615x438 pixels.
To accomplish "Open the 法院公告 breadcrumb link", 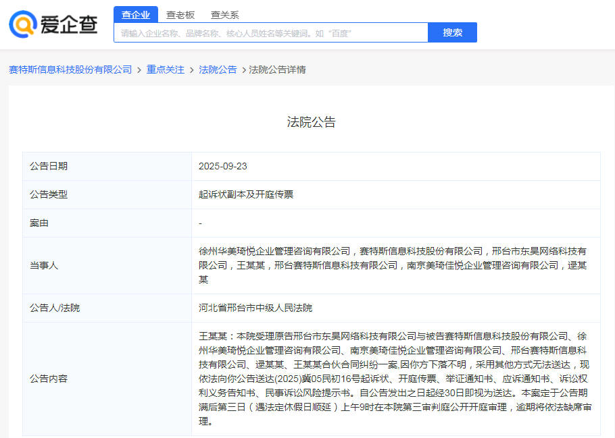I will tap(218, 70).
